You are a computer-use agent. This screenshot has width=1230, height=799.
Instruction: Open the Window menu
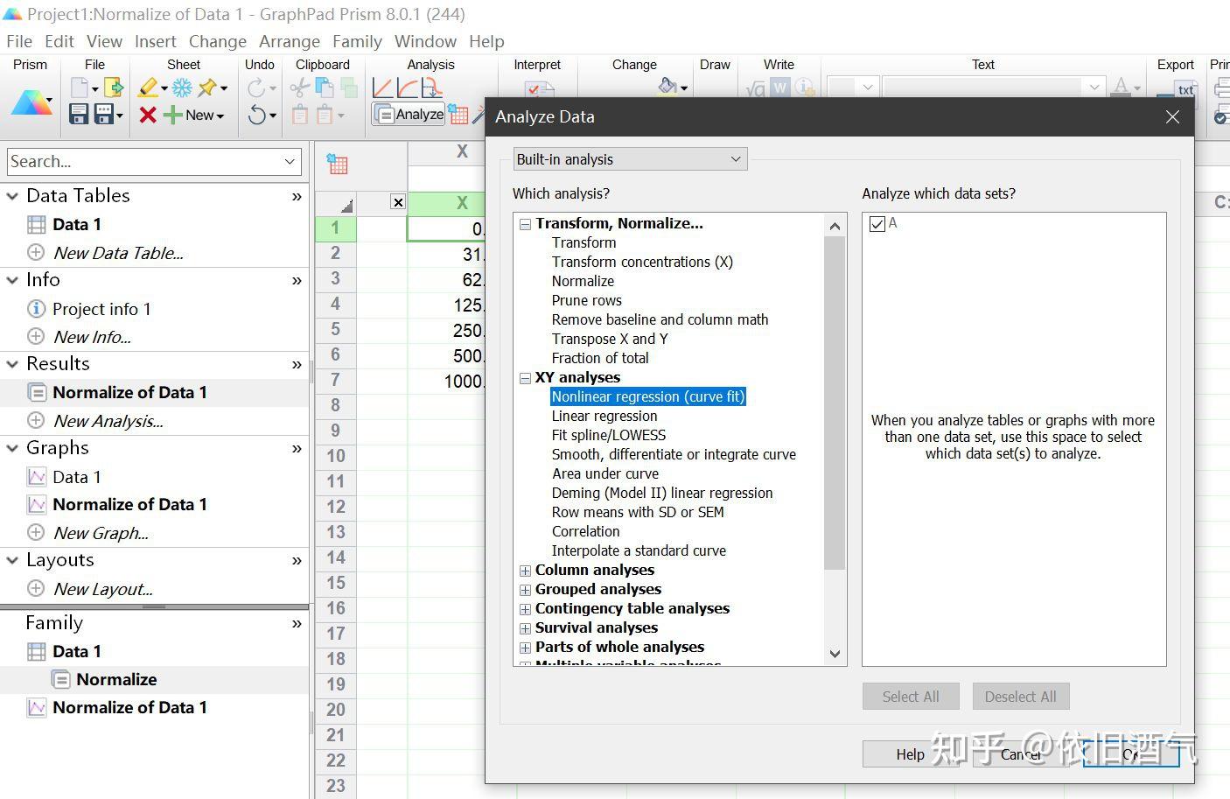click(x=425, y=41)
